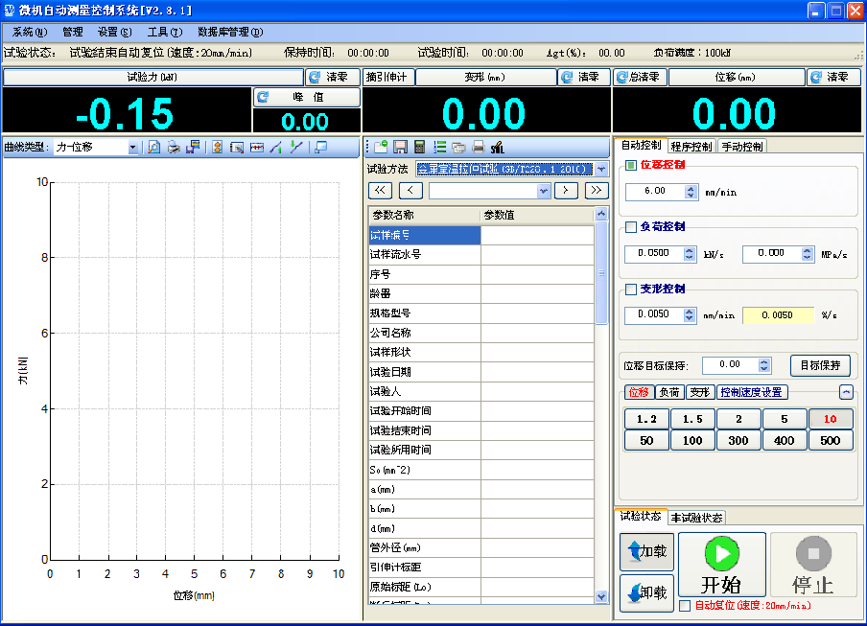Open the 曲线类型 curve type dropdown

pyautogui.click(x=133, y=148)
